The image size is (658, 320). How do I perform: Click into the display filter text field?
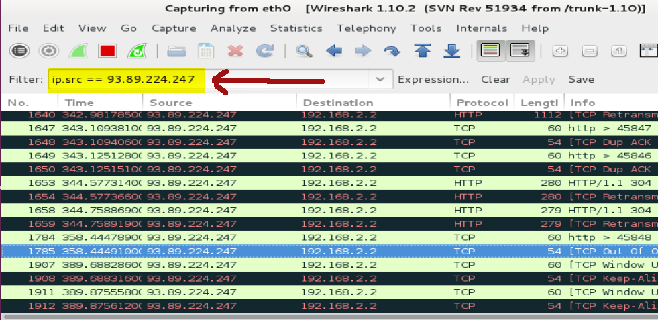(x=208, y=79)
